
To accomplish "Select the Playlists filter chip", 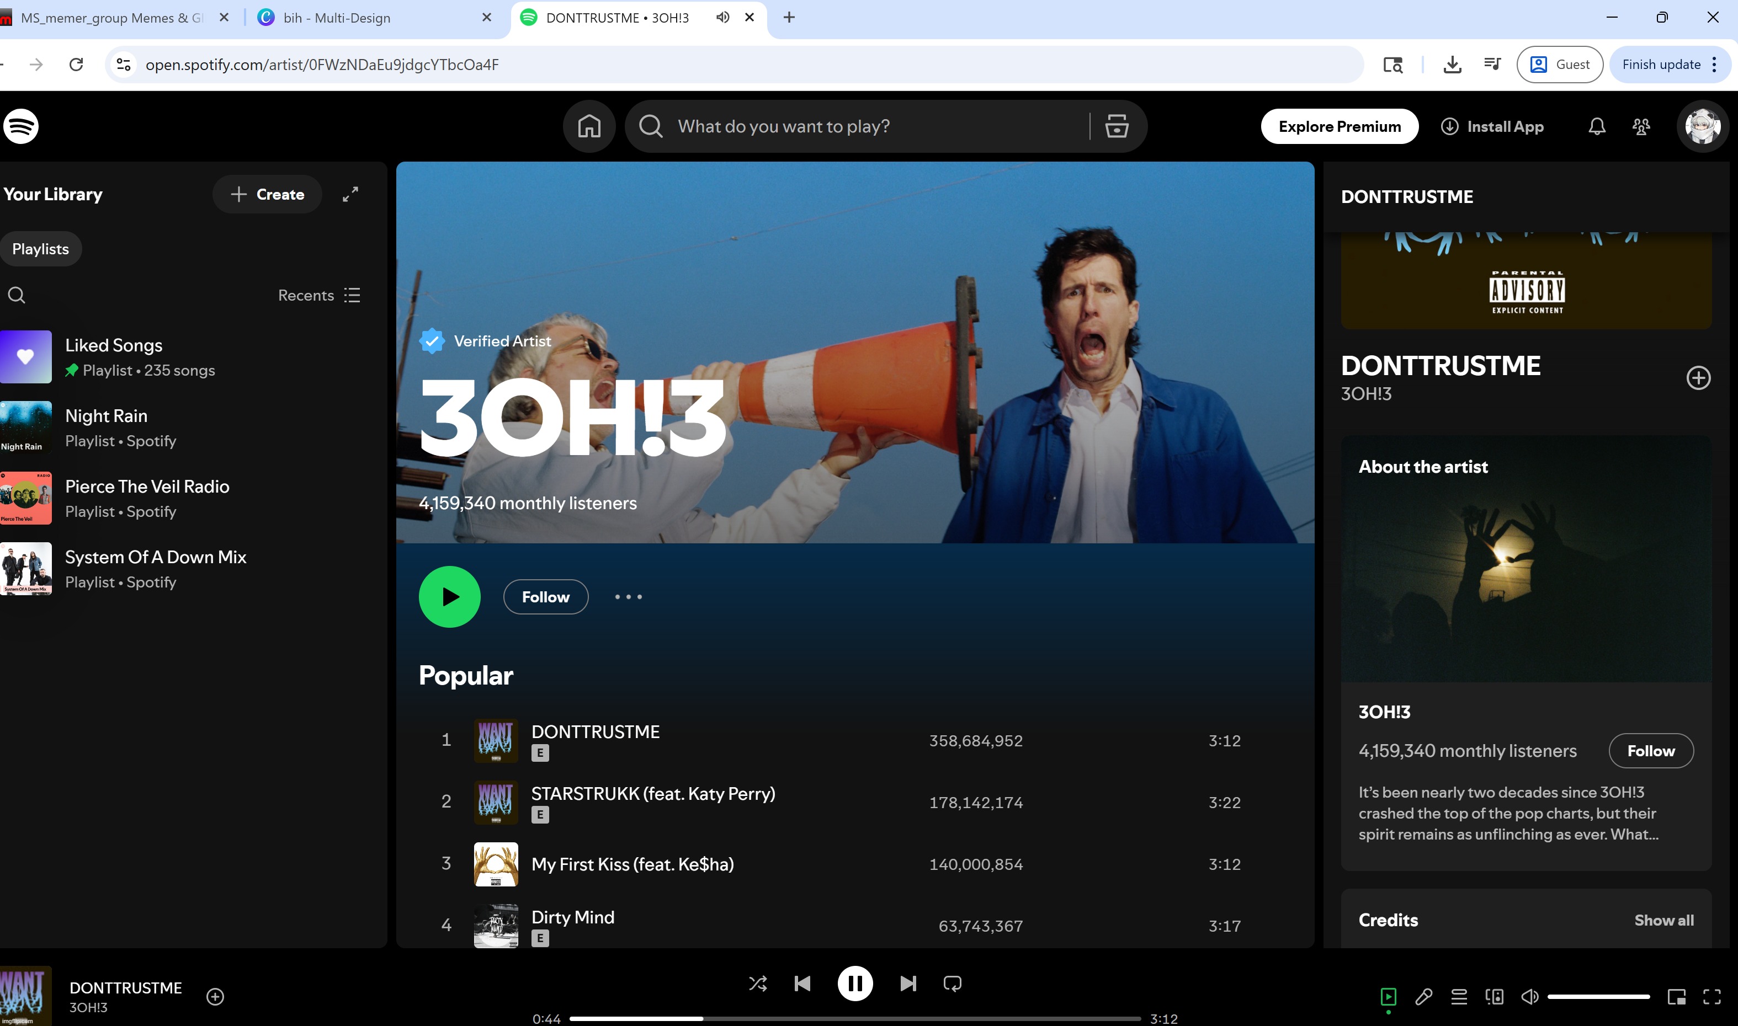I will (40, 249).
